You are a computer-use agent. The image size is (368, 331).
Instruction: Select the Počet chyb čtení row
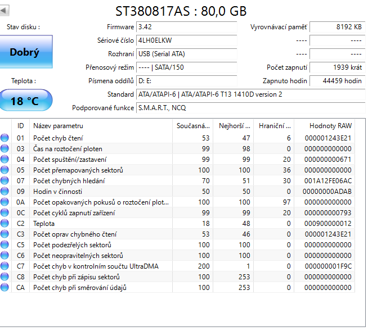coord(177,138)
